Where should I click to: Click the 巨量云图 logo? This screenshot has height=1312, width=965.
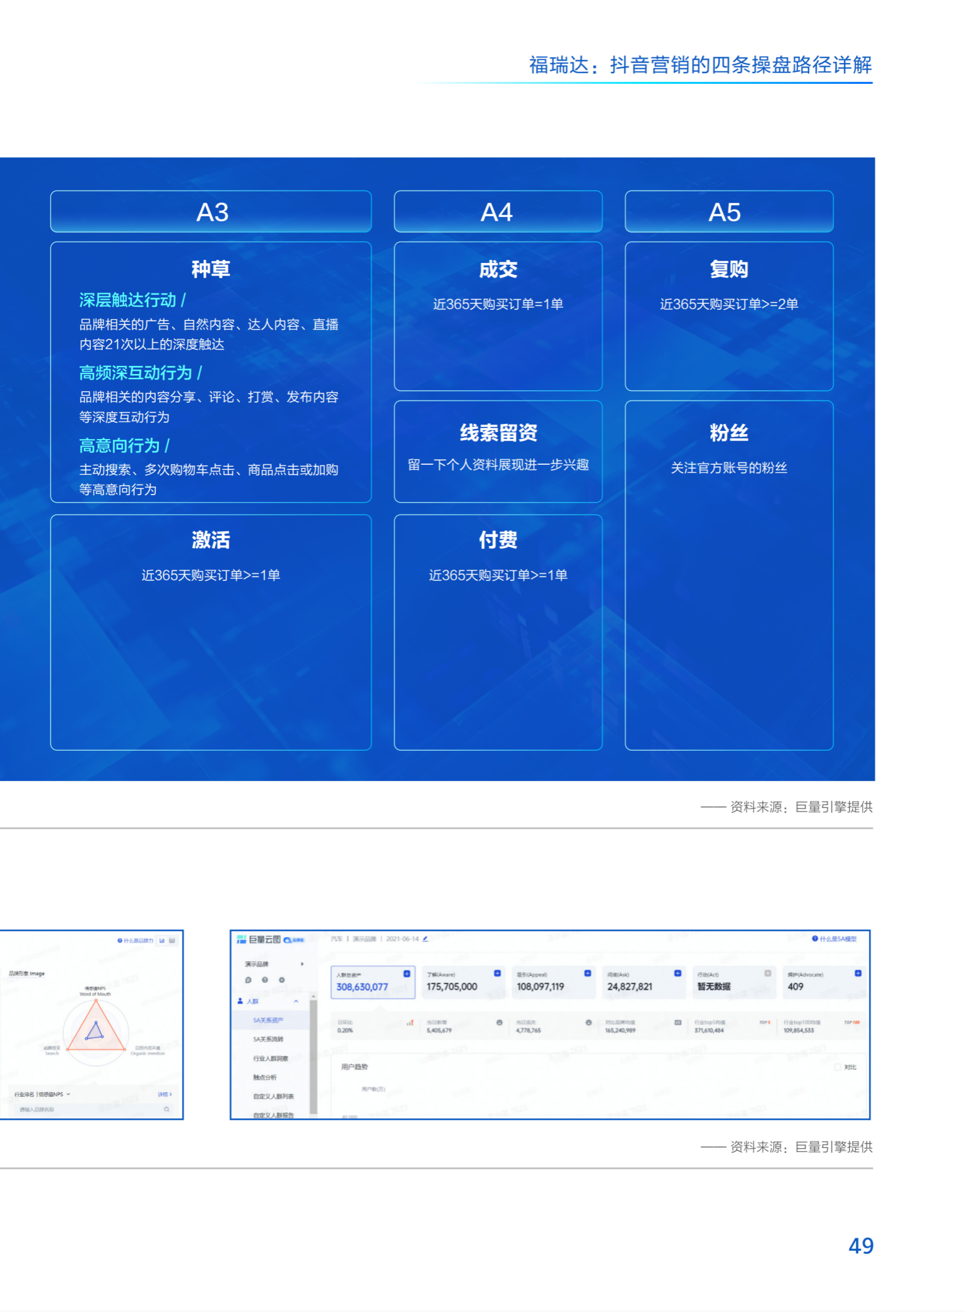pyautogui.click(x=259, y=939)
